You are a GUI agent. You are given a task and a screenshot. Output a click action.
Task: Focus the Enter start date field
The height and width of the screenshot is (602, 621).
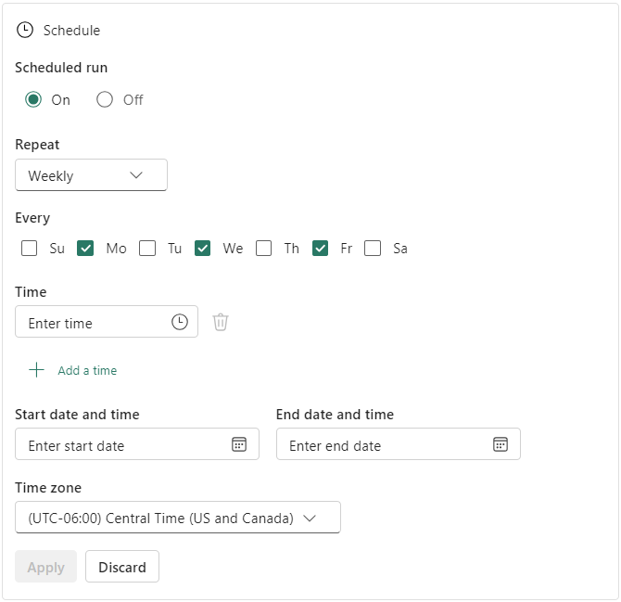(x=120, y=445)
